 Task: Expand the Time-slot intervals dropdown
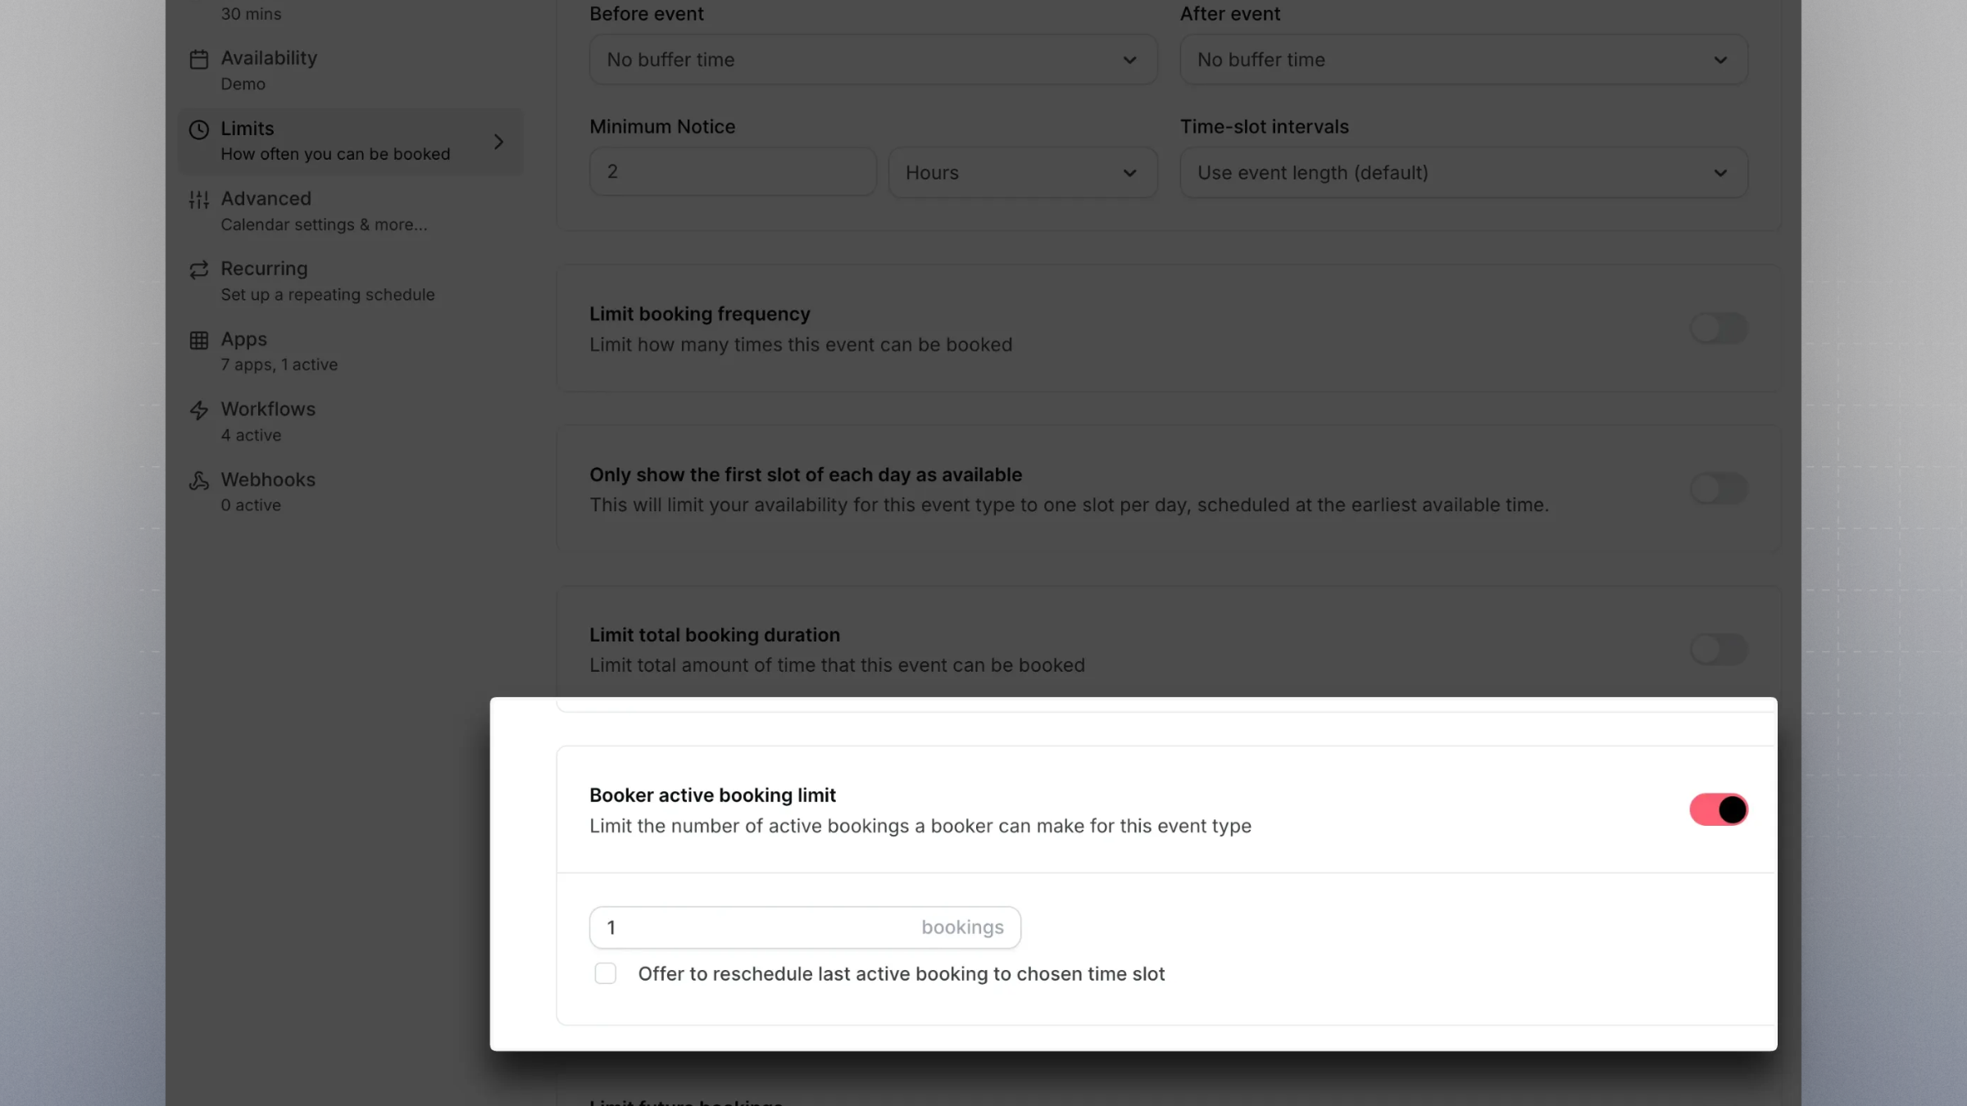(x=1463, y=173)
